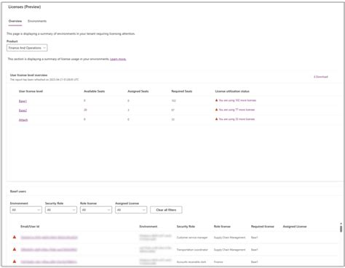Click the warning icon in the Base1 status row
Screen dimensions: 345x268
pyautogui.click(x=216, y=100)
